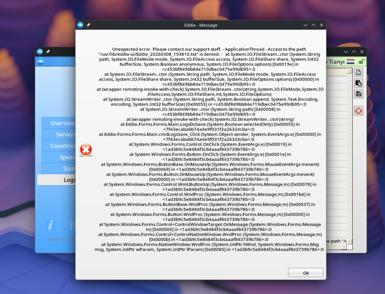The width and height of the screenshot is (385, 294).
Task: Save the logs to a file
Action: pos(358,94)
